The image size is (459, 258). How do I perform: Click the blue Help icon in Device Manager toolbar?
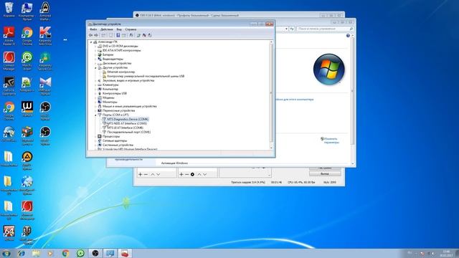(118, 35)
